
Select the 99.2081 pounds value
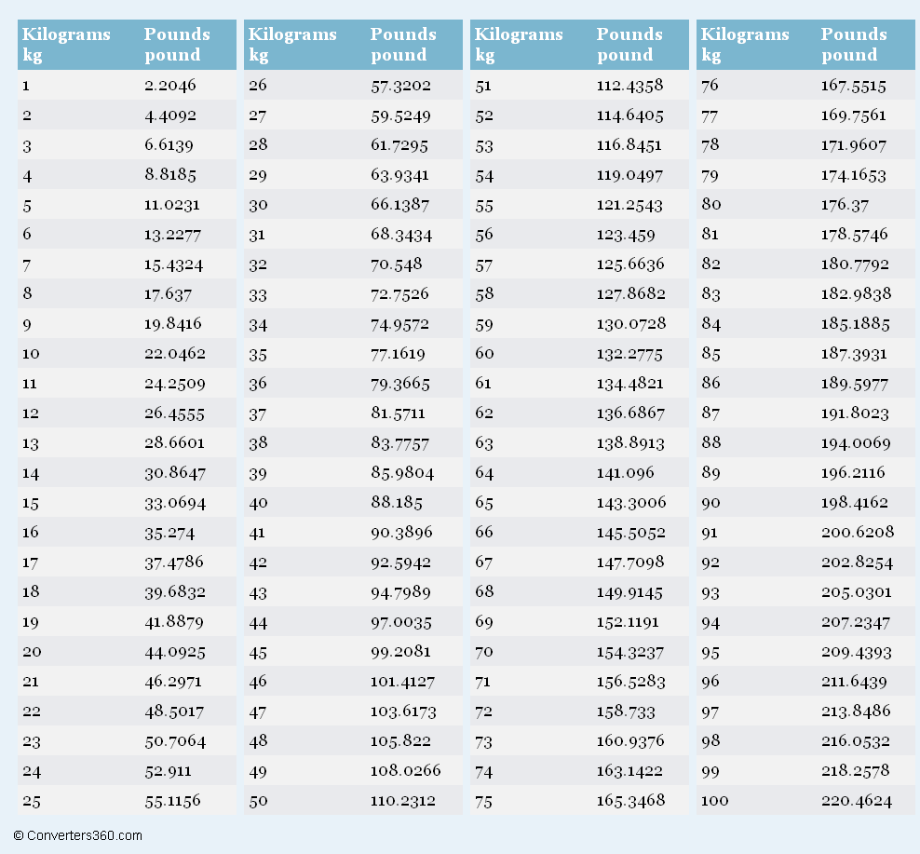(400, 652)
